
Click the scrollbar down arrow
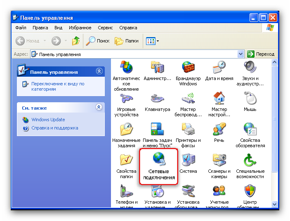pos(274,204)
